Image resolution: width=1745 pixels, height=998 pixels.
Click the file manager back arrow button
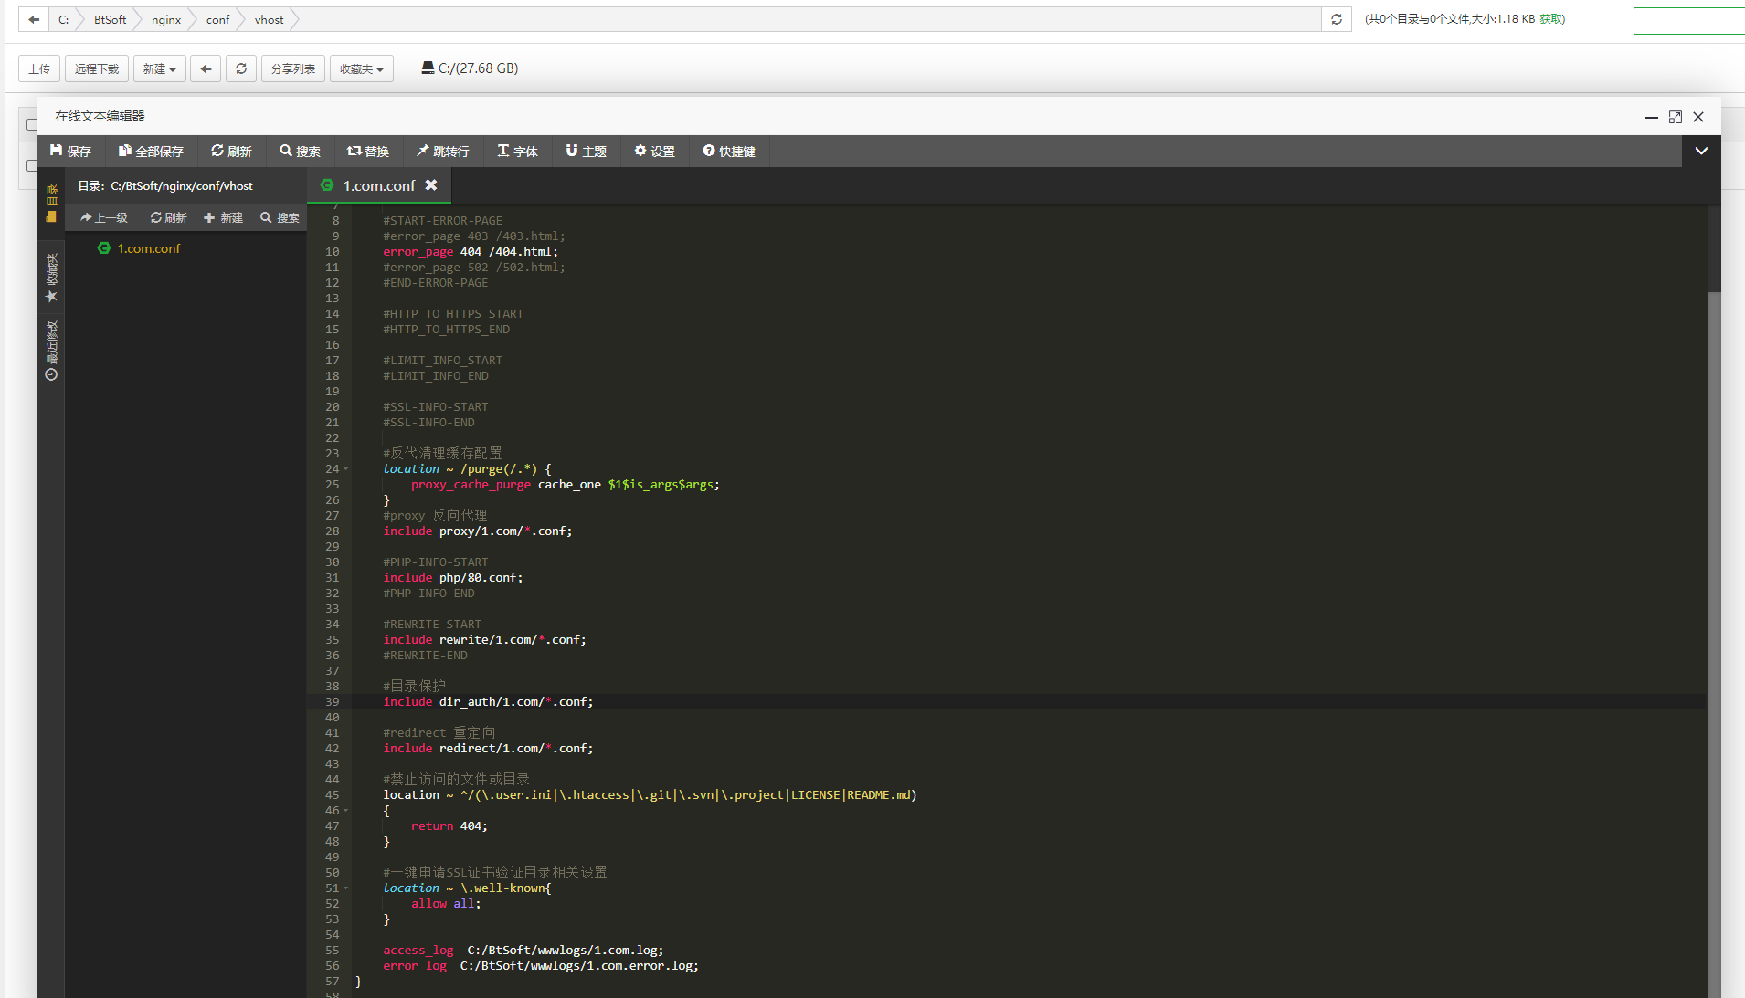pos(206,68)
